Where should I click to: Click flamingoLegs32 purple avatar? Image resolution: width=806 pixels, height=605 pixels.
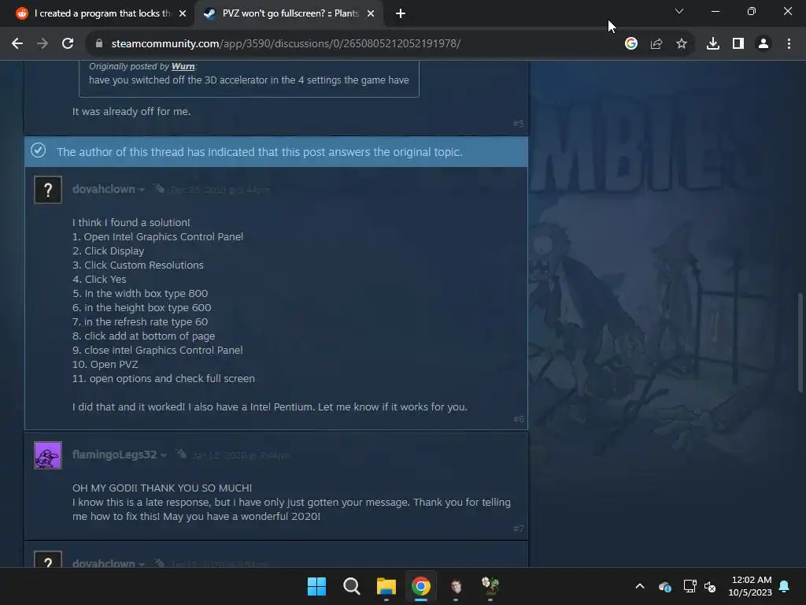pos(48,455)
